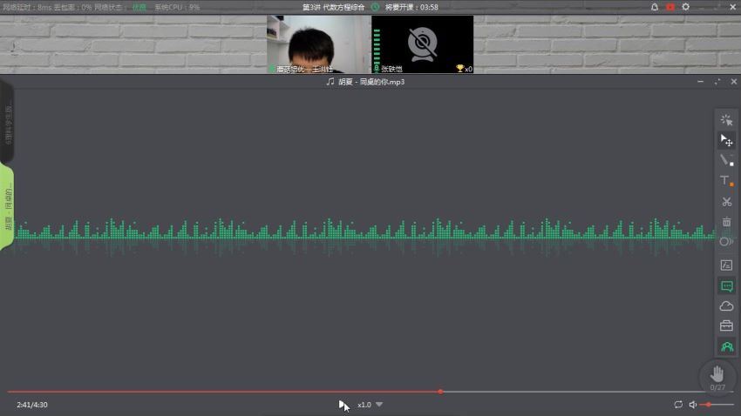Open the participants roster icon
Screen dimensions: 741x416
pos(727,346)
